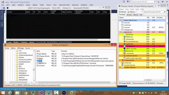Open the Affichage menu in Registry Editor
The image size is (169, 95).
(20, 48)
